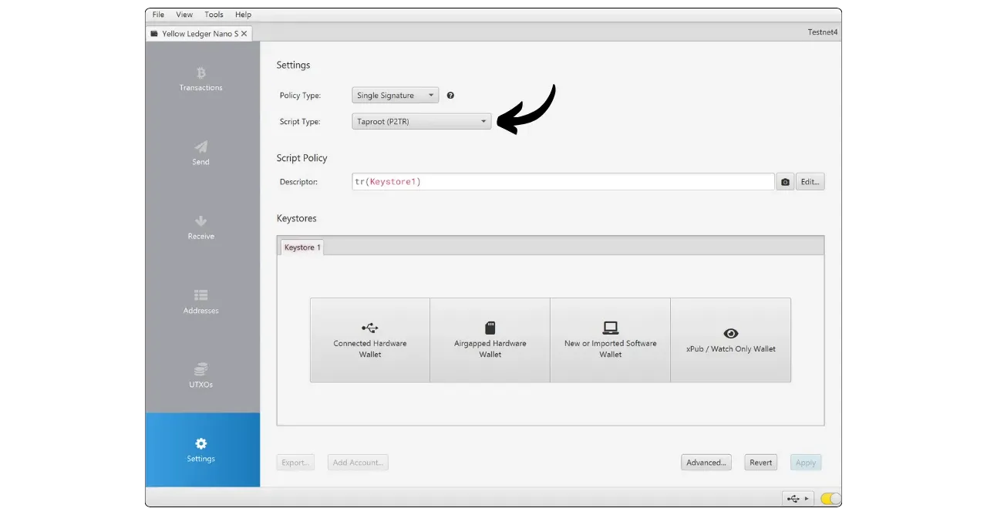Toggle the yellow connection switch in status bar

(x=830, y=499)
